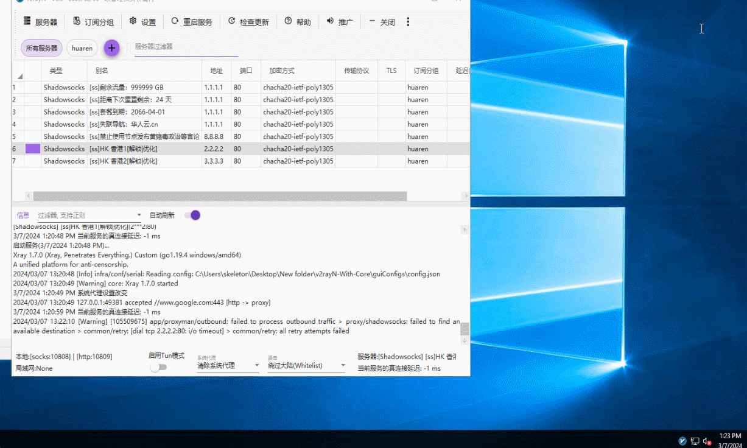Switch to the huaren group tab
The width and height of the screenshot is (747, 448).
point(82,48)
